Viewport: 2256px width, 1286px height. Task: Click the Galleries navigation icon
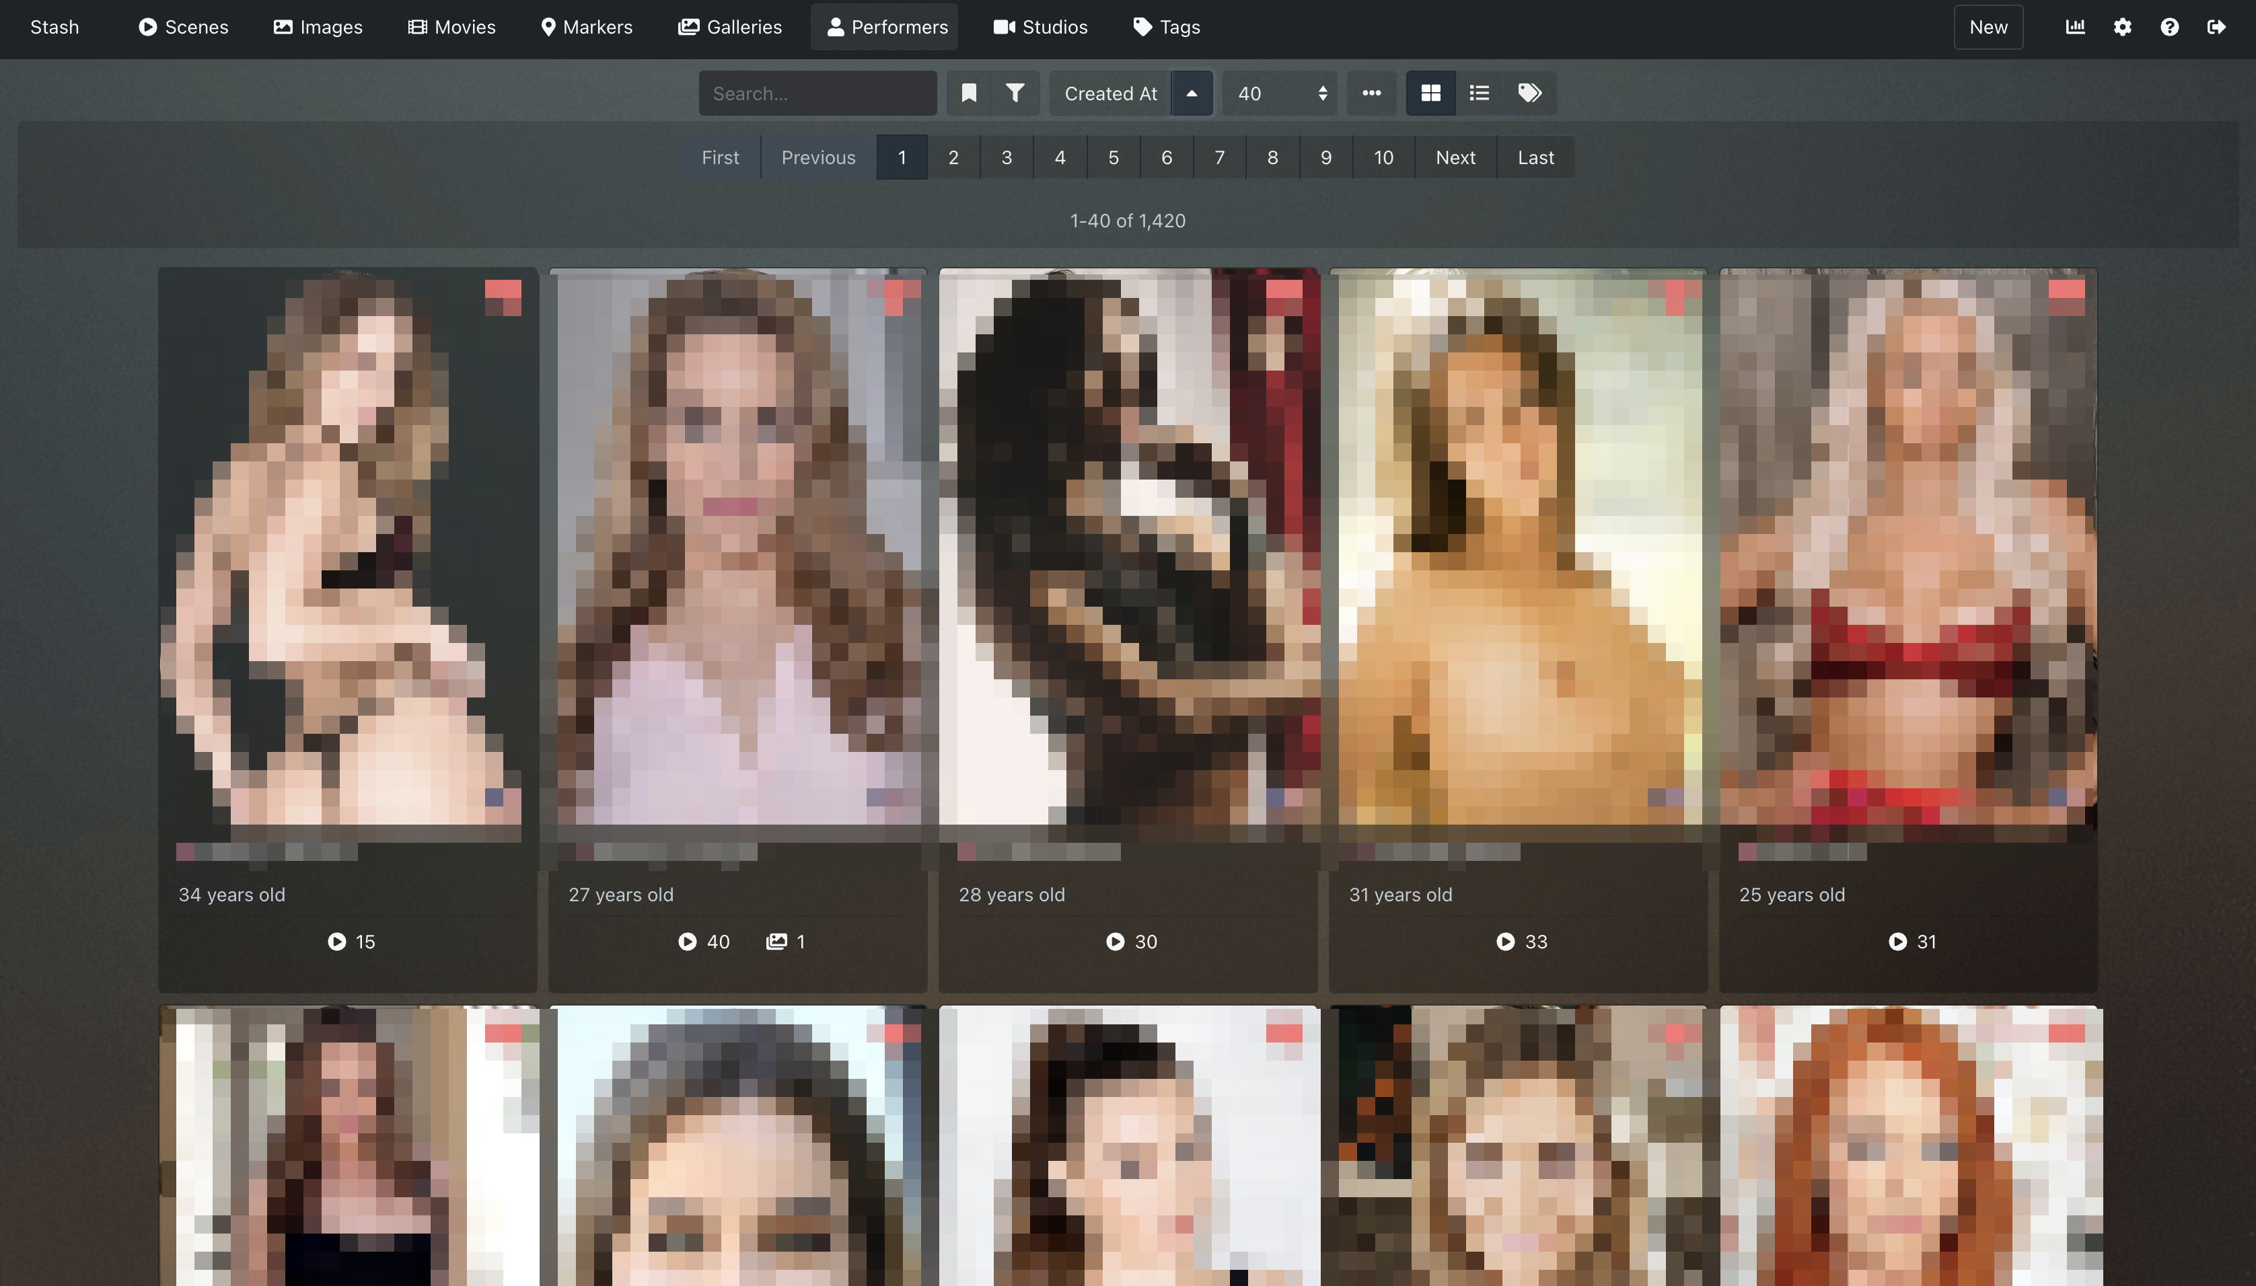(688, 26)
